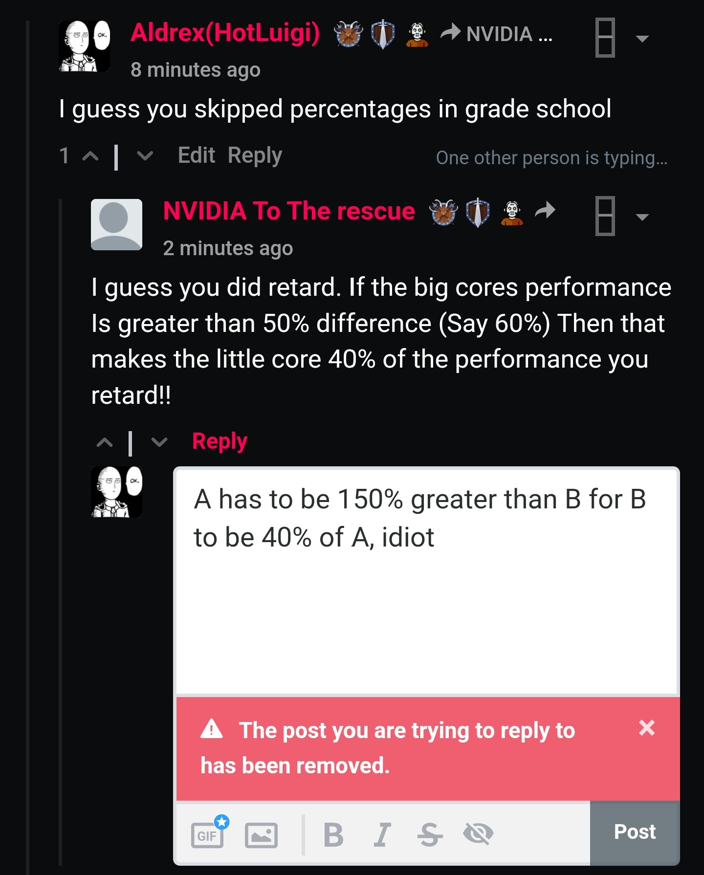Collapse NVIDIA To The rescue's comment

click(605, 216)
